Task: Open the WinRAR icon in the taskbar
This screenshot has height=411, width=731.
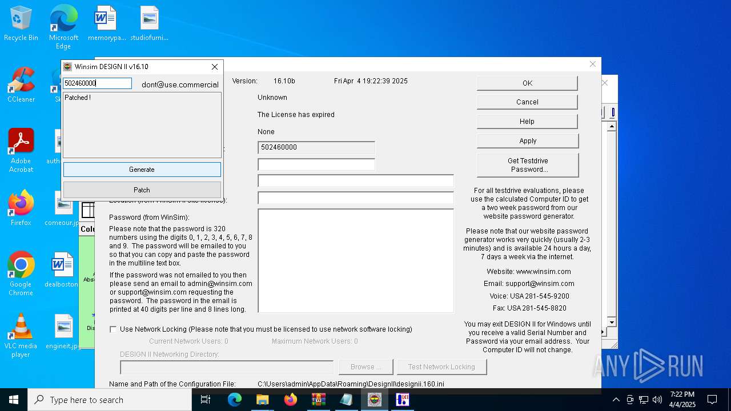Action: tap(319, 400)
